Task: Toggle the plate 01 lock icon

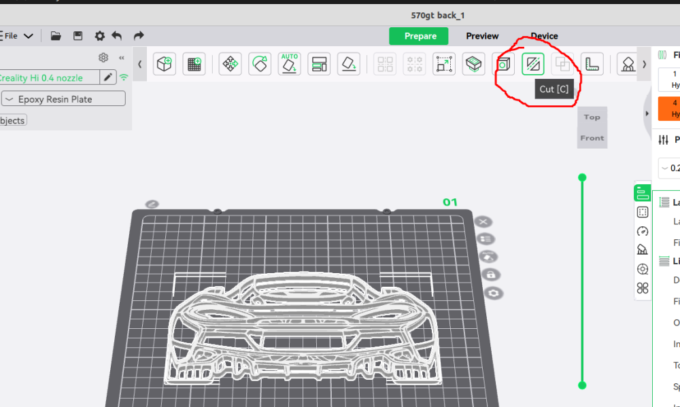Action: tap(491, 275)
